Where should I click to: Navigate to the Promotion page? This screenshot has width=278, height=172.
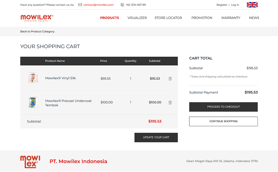202,18
